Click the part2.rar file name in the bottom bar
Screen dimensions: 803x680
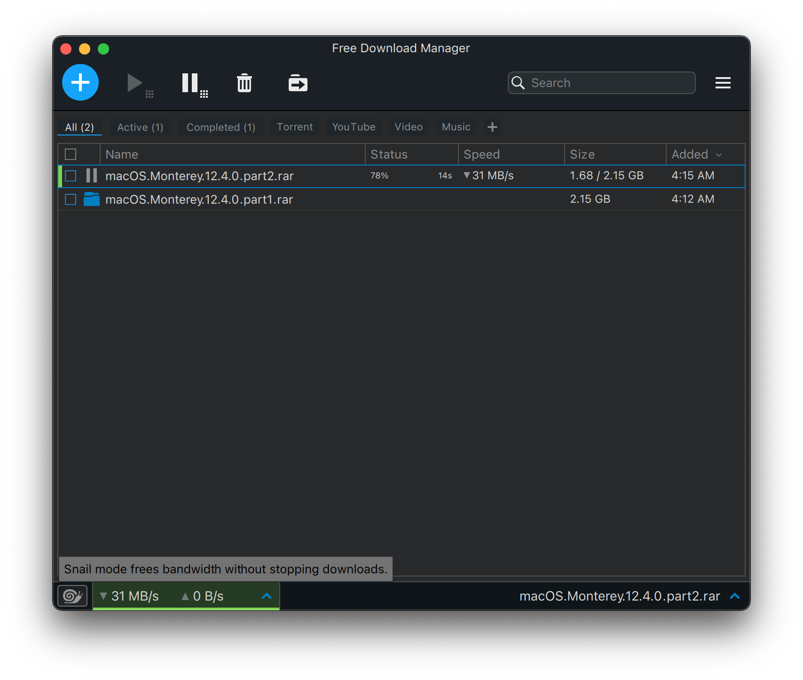tap(620, 596)
